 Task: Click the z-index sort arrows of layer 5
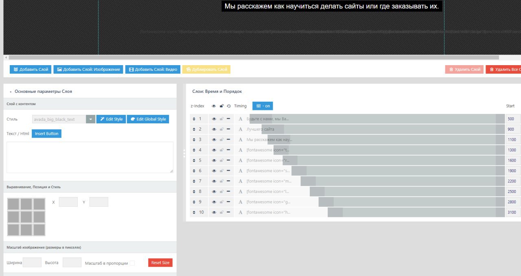click(194, 160)
